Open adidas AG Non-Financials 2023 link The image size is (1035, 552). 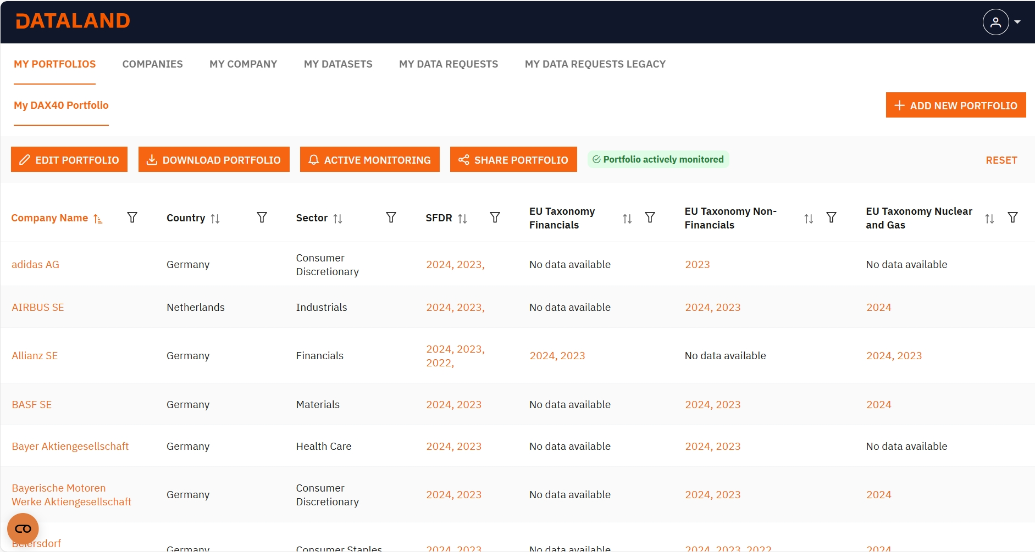tap(698, 264)
